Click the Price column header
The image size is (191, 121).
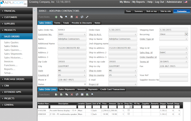tap(104, 104)
